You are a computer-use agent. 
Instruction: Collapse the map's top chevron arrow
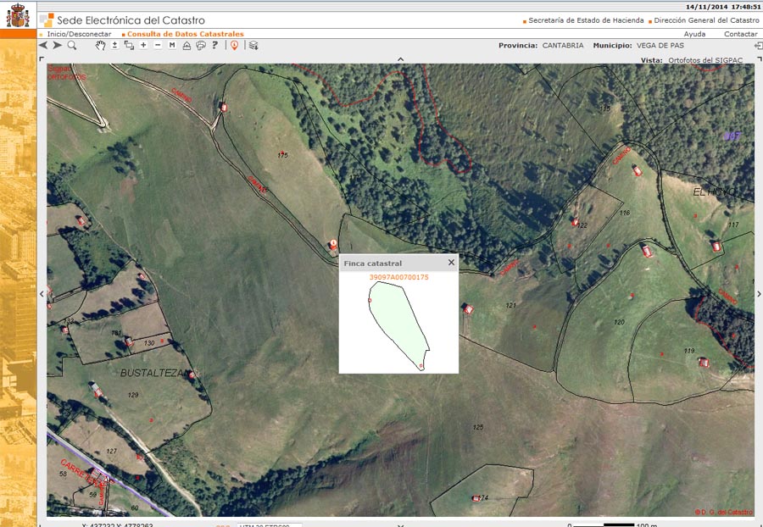click(x=400, y=59)
